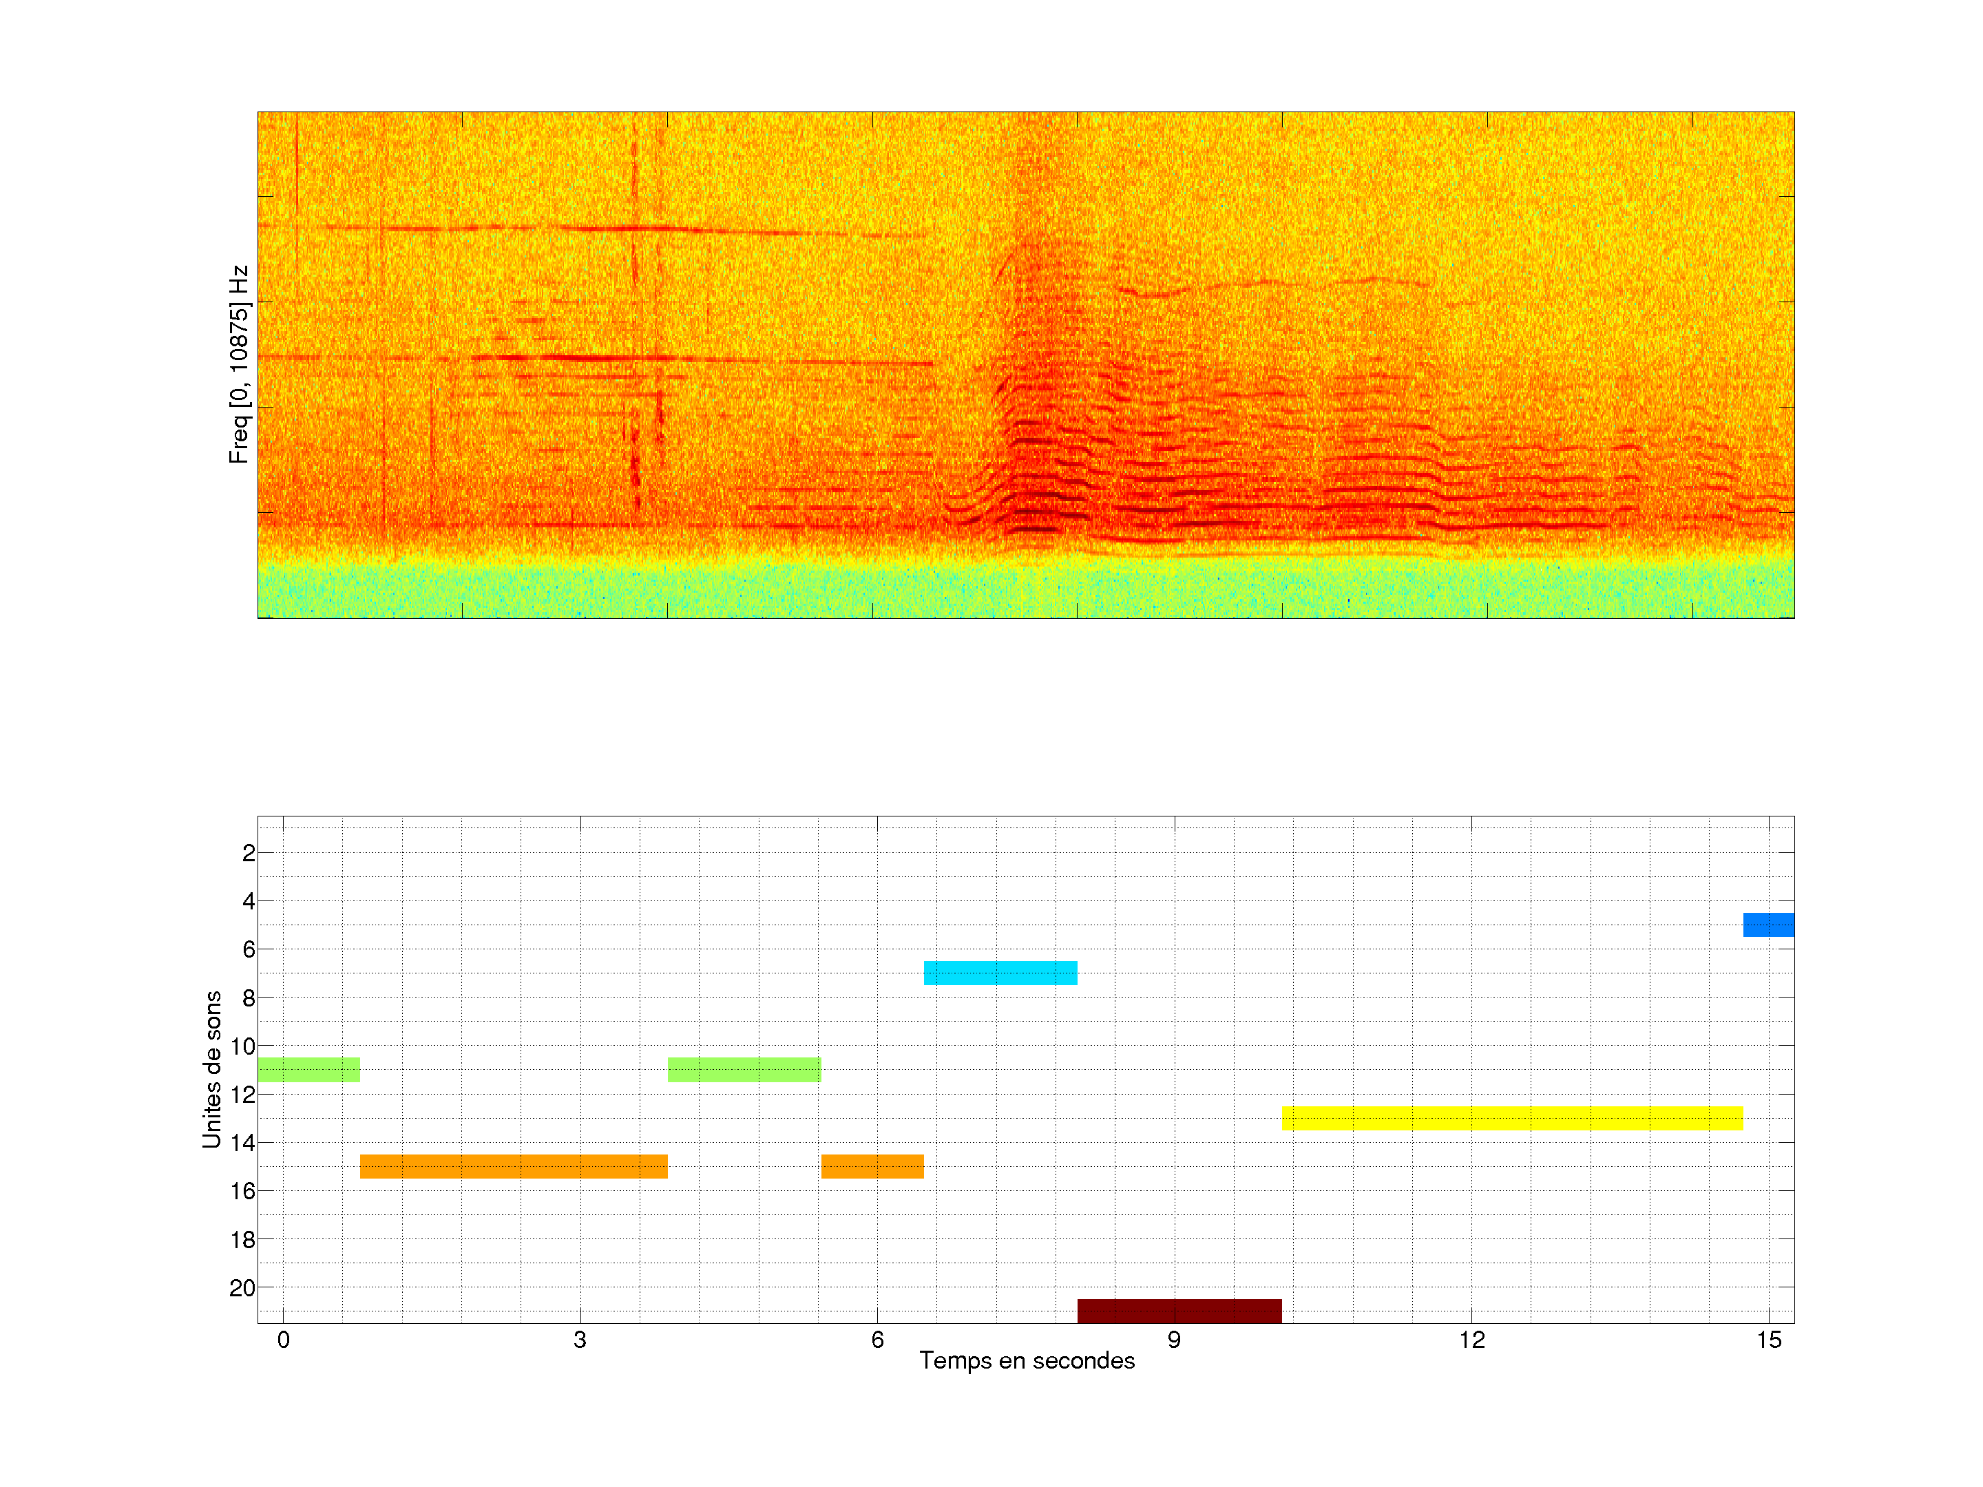Click the long orange bar at unit 15

514,1166
